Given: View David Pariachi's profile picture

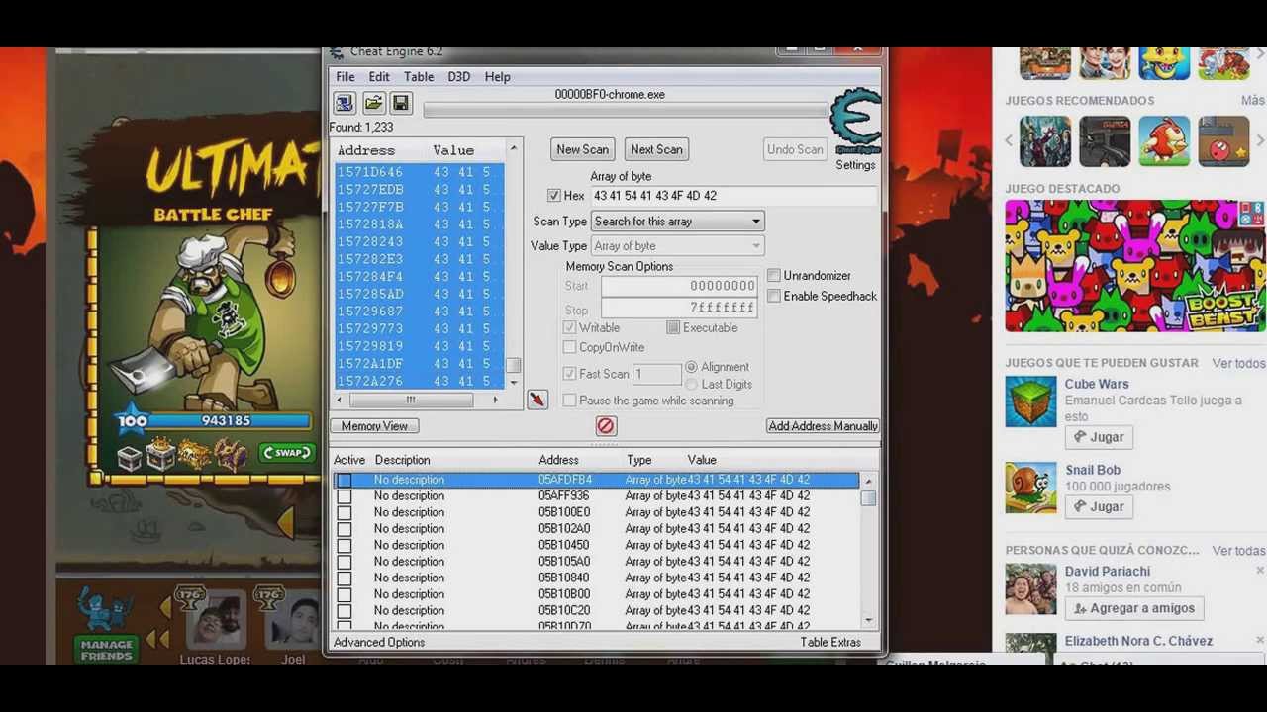Looking at the screenshot, I should pos(1030,589).
